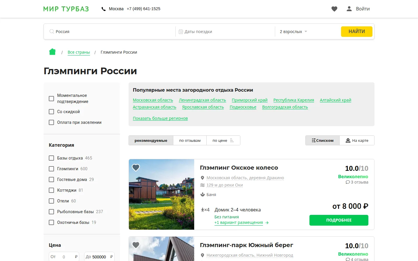
Task: Open the 2 взрослых guests dropdown
Action: coord(293,32)
